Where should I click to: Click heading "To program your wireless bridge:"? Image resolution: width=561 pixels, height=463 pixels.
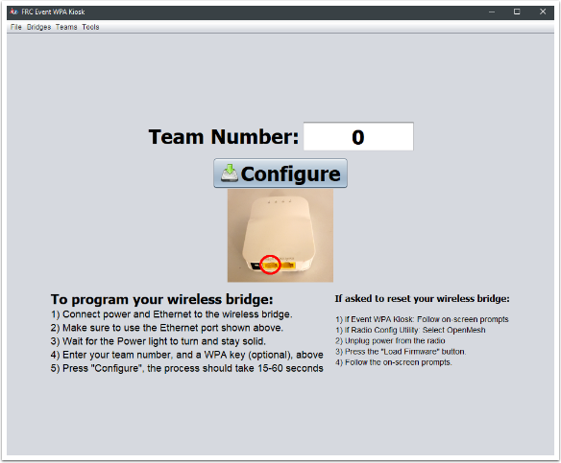pos(161,299)
